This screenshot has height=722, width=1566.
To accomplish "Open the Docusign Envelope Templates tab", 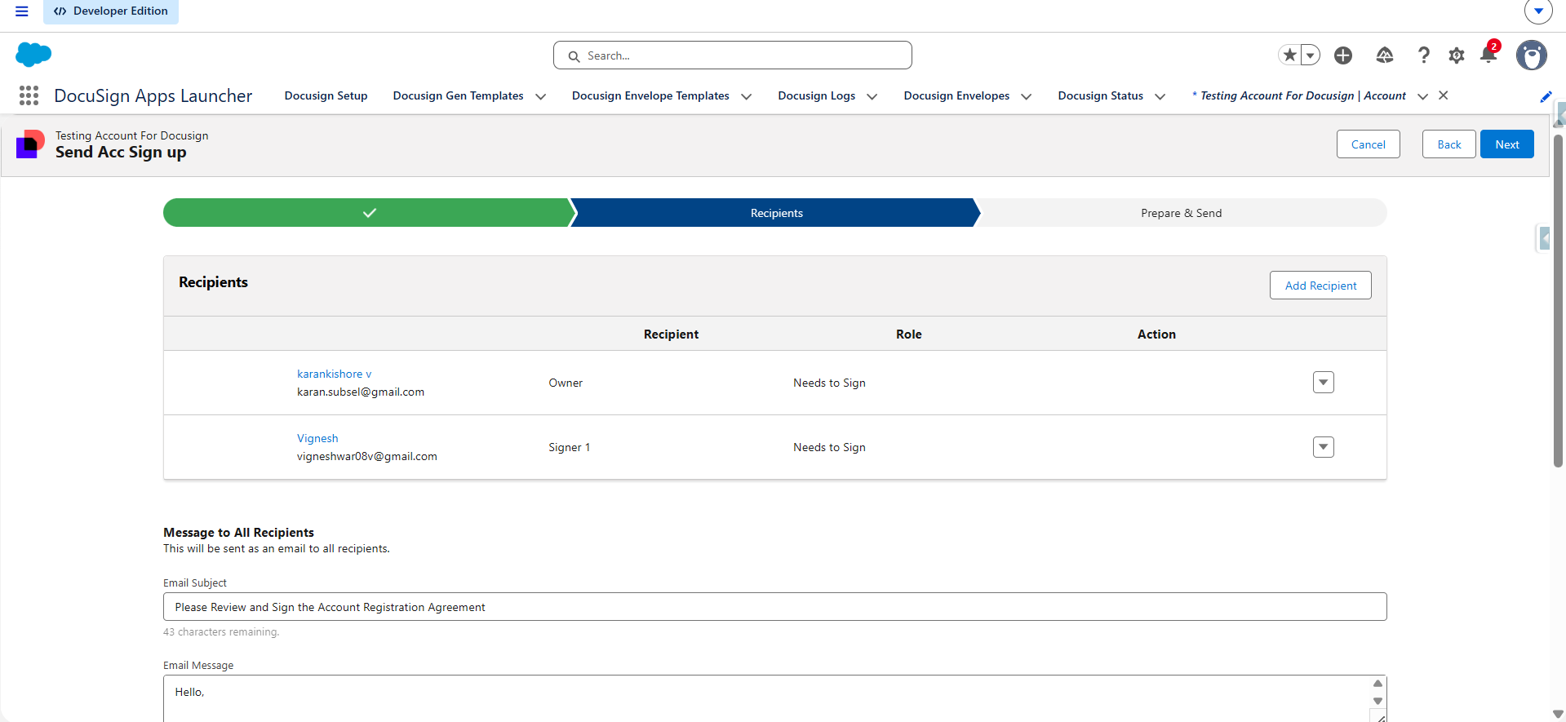I will point(650,95).
